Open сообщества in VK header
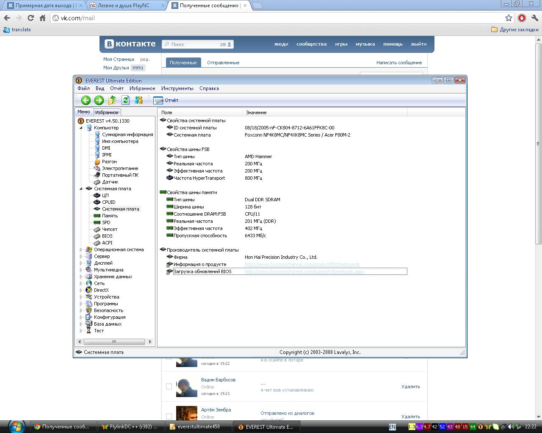Image resolution: width=542 pixels, height=433 pixels. coord(311,44)
